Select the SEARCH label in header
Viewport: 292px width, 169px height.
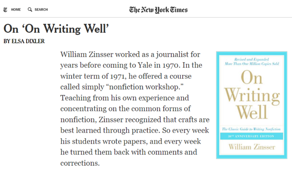pos(41,9)
